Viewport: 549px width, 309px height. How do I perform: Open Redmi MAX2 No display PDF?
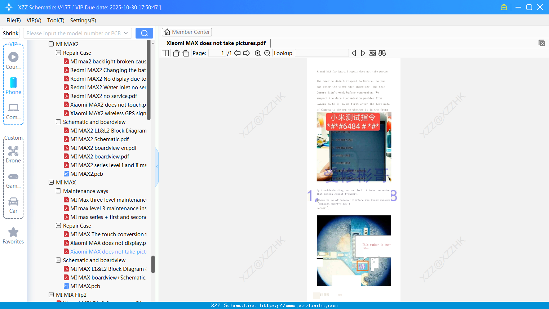click(105, 79)
